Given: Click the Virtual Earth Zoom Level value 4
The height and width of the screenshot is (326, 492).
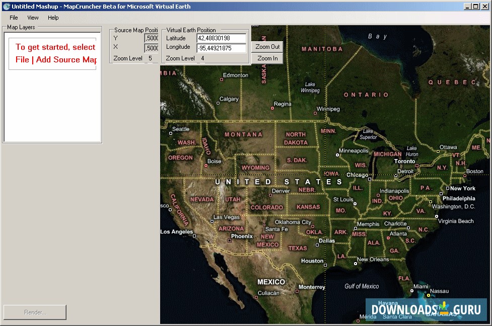Looking at the screenshot, I should pos(203,58).
